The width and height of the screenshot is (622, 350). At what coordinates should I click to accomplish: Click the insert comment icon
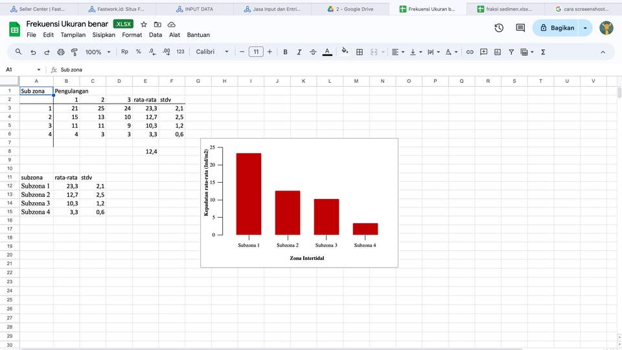tap(483, 52)
